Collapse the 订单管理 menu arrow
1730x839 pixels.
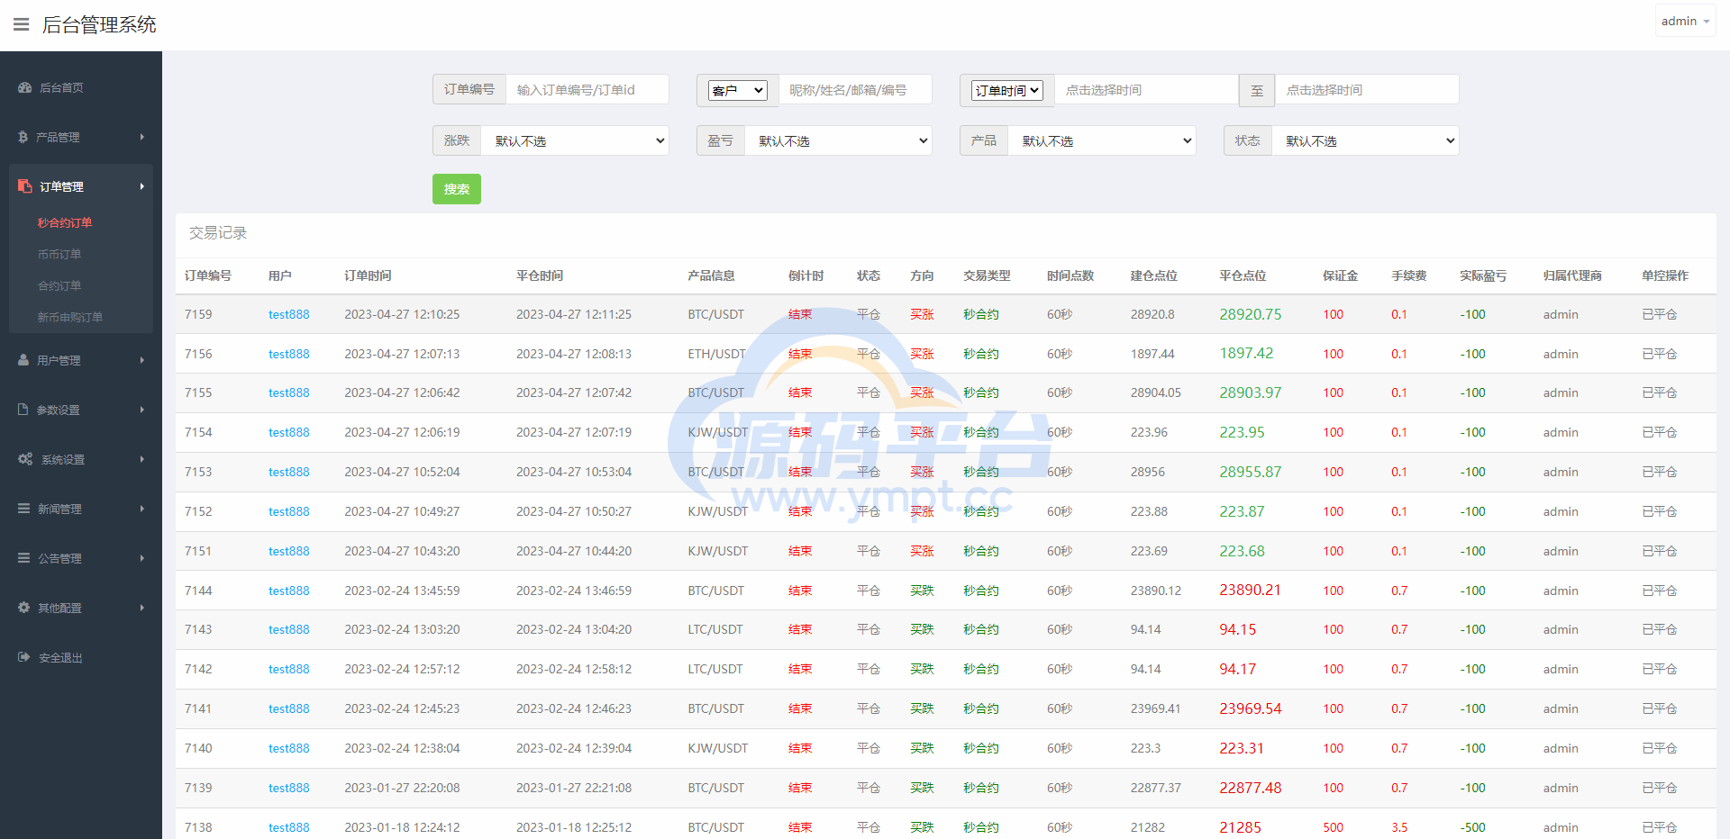142,186
